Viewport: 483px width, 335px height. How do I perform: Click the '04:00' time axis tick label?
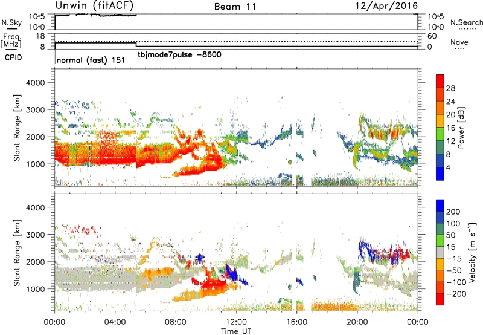tap(115, 322)
